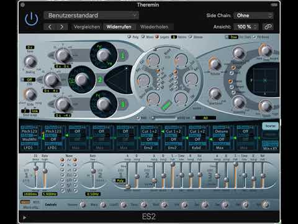Image resolution: width=298 pixels, height=224 pixels.
Task: Click the Sine Level knob
Action: point(215,93)
